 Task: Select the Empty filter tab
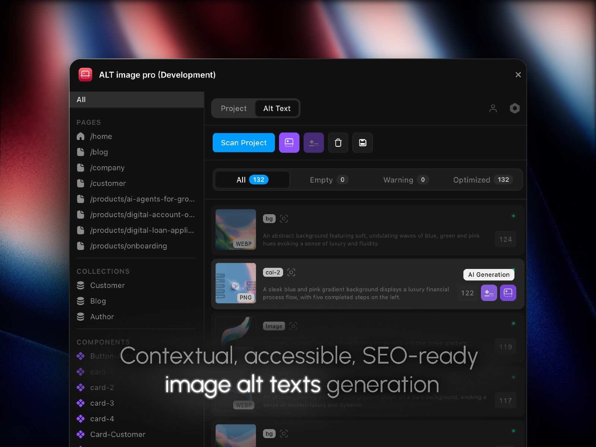328,180
